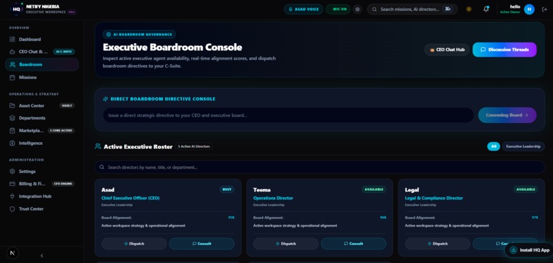The width and height of the screenshot is (553, 263).
Task: Open the Trust Center sidebar link
Action: point(42,209)
